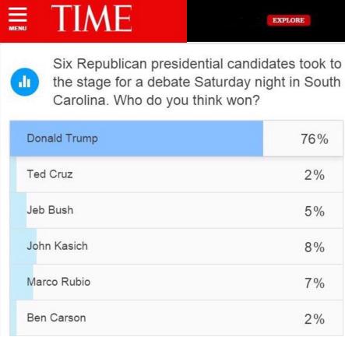Click the 2% result beside Ted Cruz
Viewport: 345px width, 337px height.
(x=315, y=175)
